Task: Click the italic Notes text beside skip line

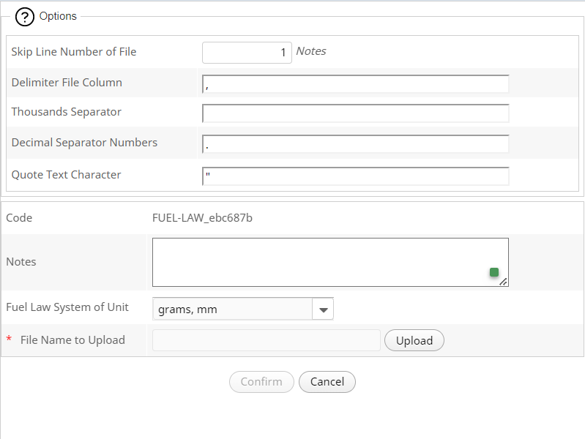Action: [311, 51]
